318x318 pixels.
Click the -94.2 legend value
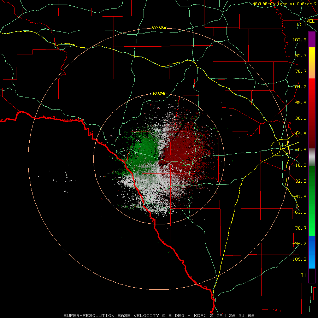point(299,244)
